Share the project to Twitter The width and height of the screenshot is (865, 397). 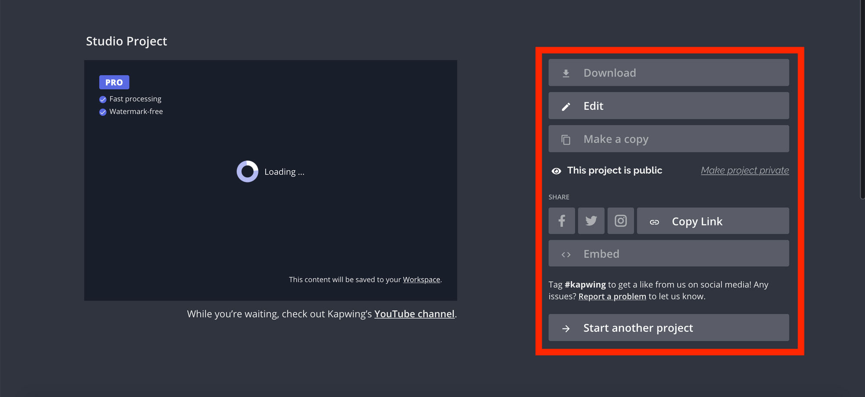point(591,221)
